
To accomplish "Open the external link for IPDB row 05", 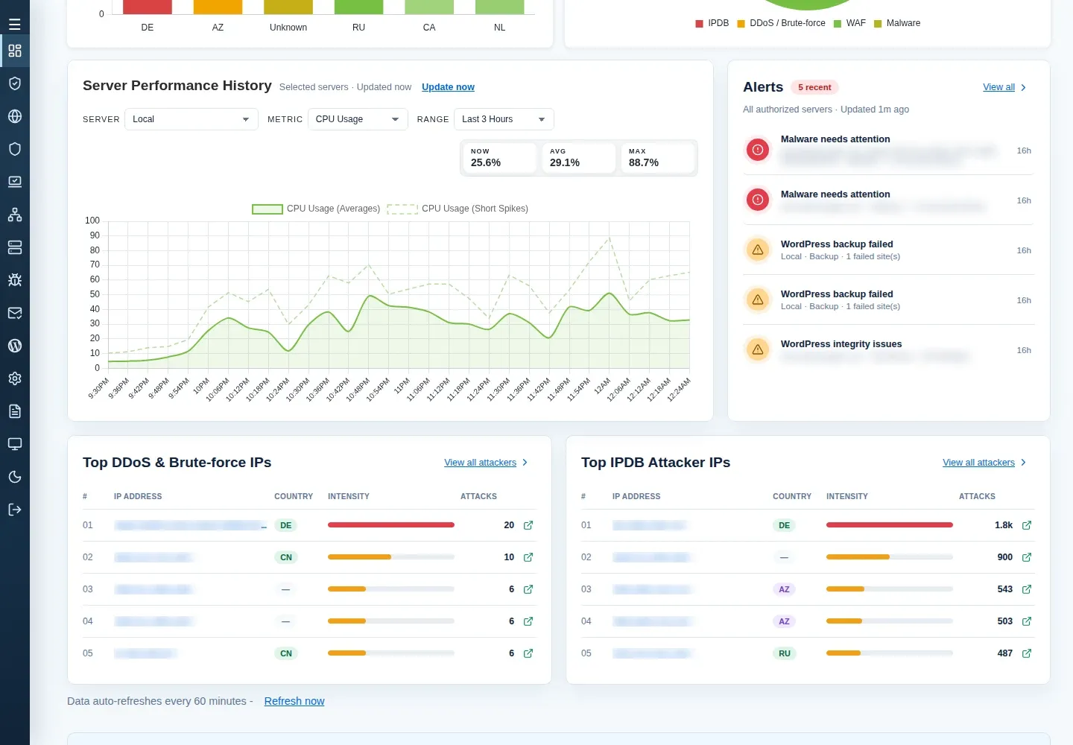I will 1027,653.
